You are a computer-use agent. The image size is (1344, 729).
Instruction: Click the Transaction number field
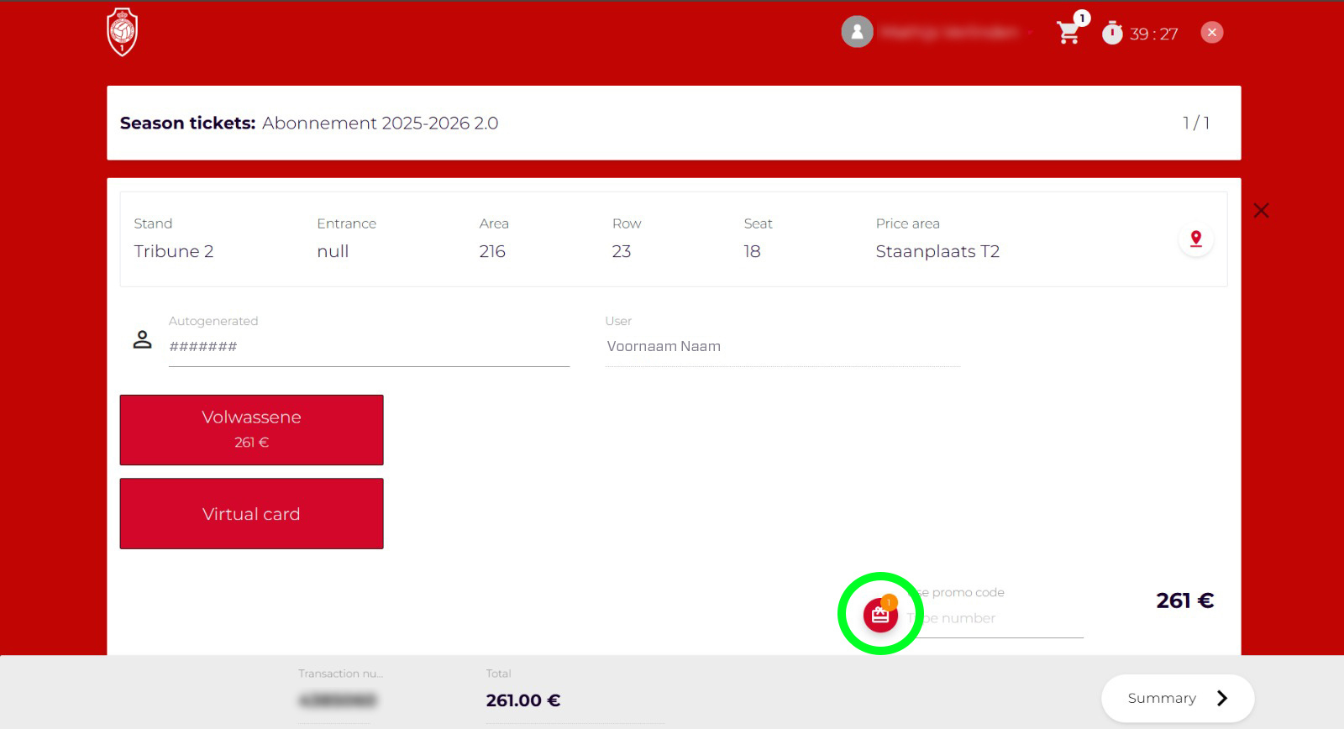pos(338,700)
